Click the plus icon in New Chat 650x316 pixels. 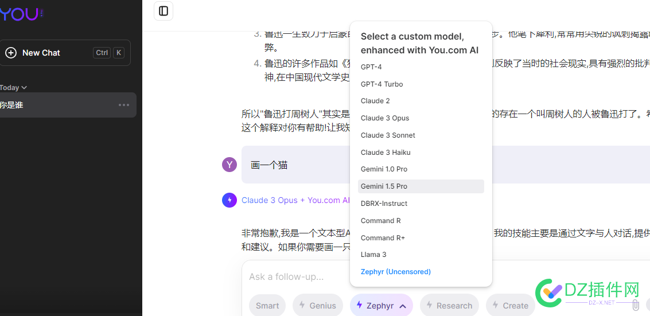pos(11,53)
